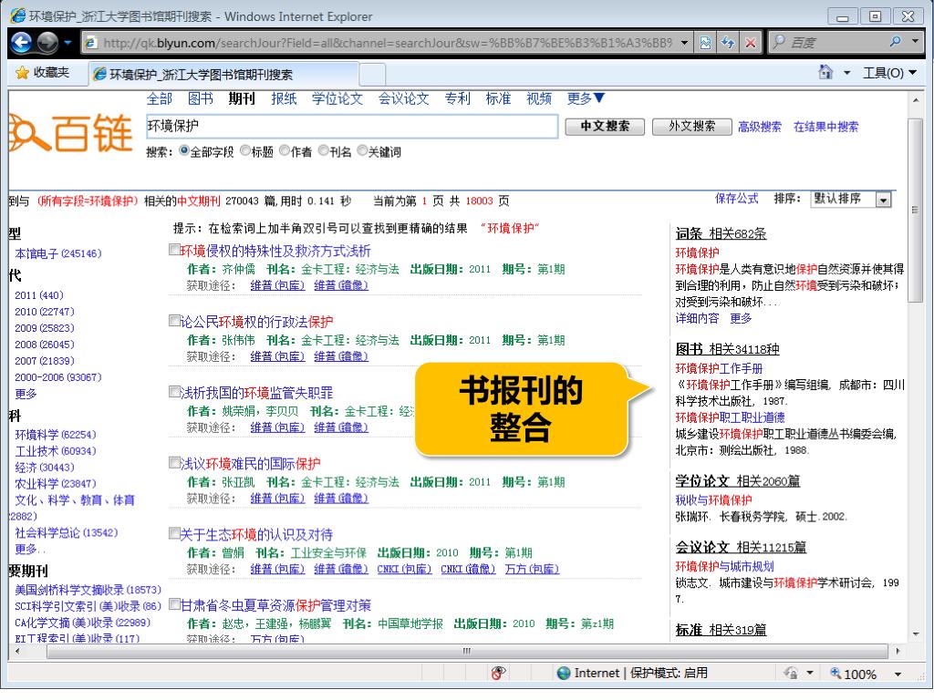Check the box for 浅议环境难民的国际保护
934x700 pixels.
(x=174, y=463)
